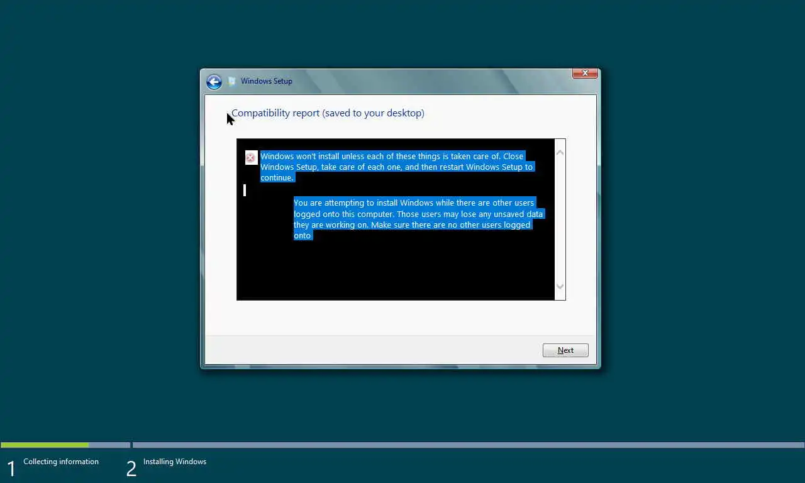Viewport: 805px width, 483px height.
Task: Click the 'Compatibility report (saved to your desktop)' heading
Action: click(x=328, y=113)
